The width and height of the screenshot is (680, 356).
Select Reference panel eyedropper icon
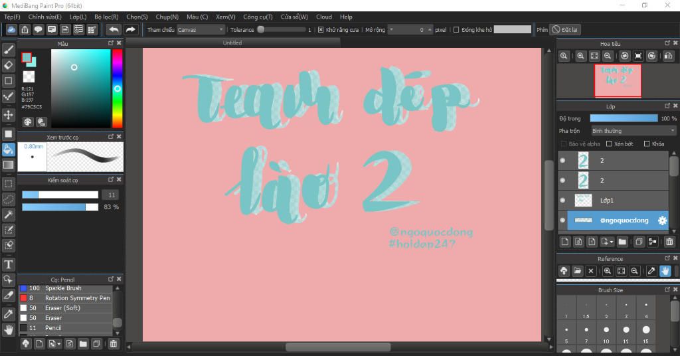tap(651, 271)
